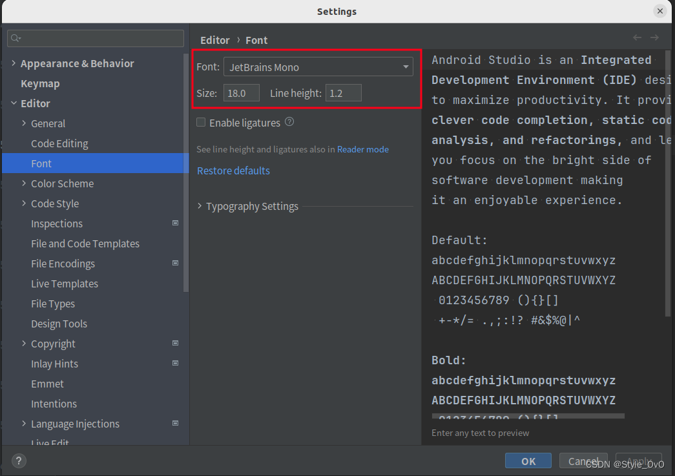Click font preview vertical scrollbar
Screen dimensions: 675x476
pyautogui.click(x=668, y=183)
